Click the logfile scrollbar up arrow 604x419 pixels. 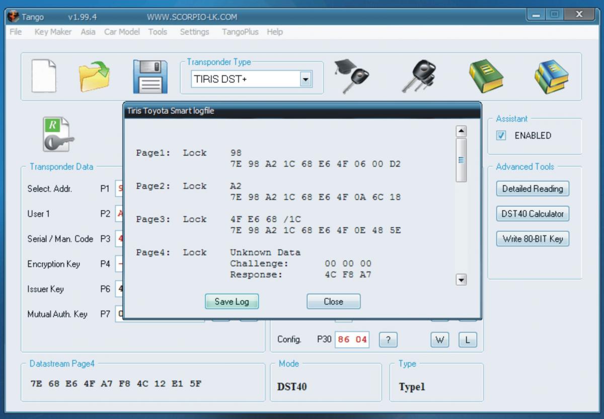point(461,131)
